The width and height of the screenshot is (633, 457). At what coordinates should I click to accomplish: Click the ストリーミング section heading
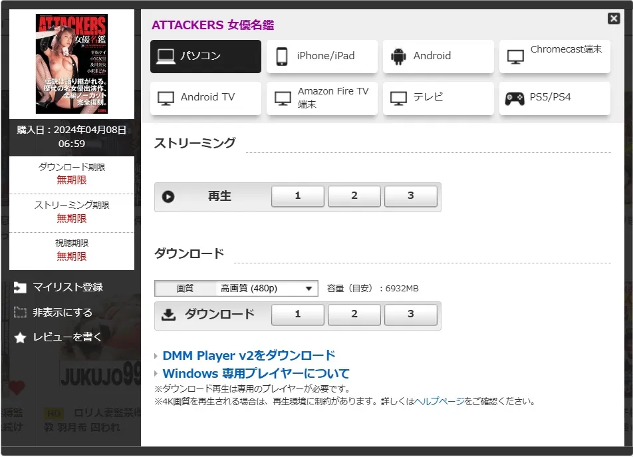[x=195, y=143]
